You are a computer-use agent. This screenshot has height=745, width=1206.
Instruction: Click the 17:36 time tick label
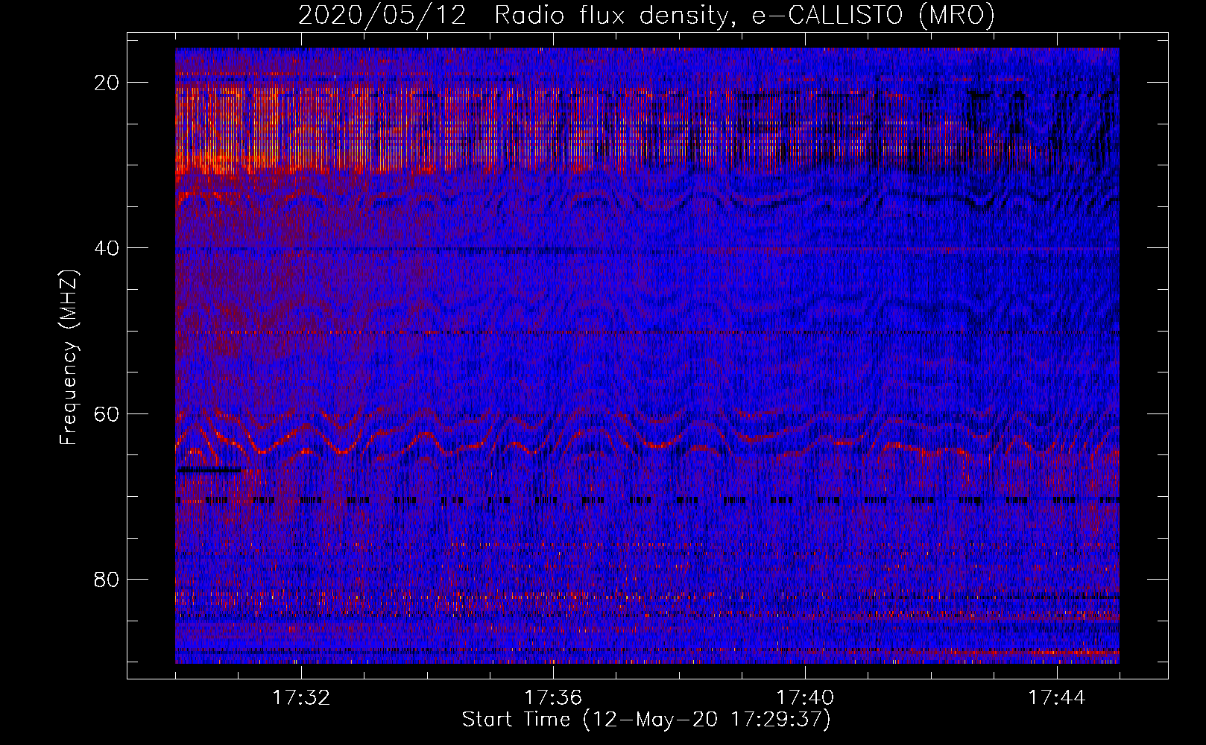coord(553,698)
